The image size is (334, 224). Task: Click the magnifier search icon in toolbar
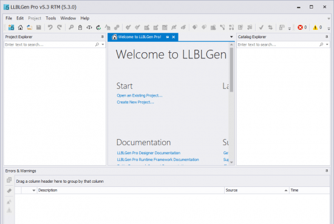click(x=71, y=27)
